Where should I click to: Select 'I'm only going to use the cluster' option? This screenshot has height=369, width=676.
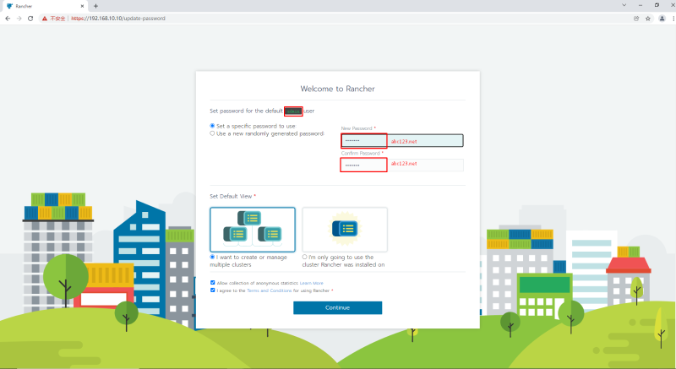click(304, 257)
